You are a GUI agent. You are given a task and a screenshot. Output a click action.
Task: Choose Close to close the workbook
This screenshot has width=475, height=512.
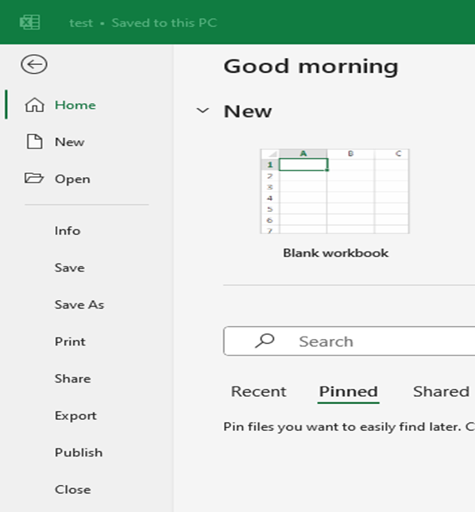pos(73,490)
